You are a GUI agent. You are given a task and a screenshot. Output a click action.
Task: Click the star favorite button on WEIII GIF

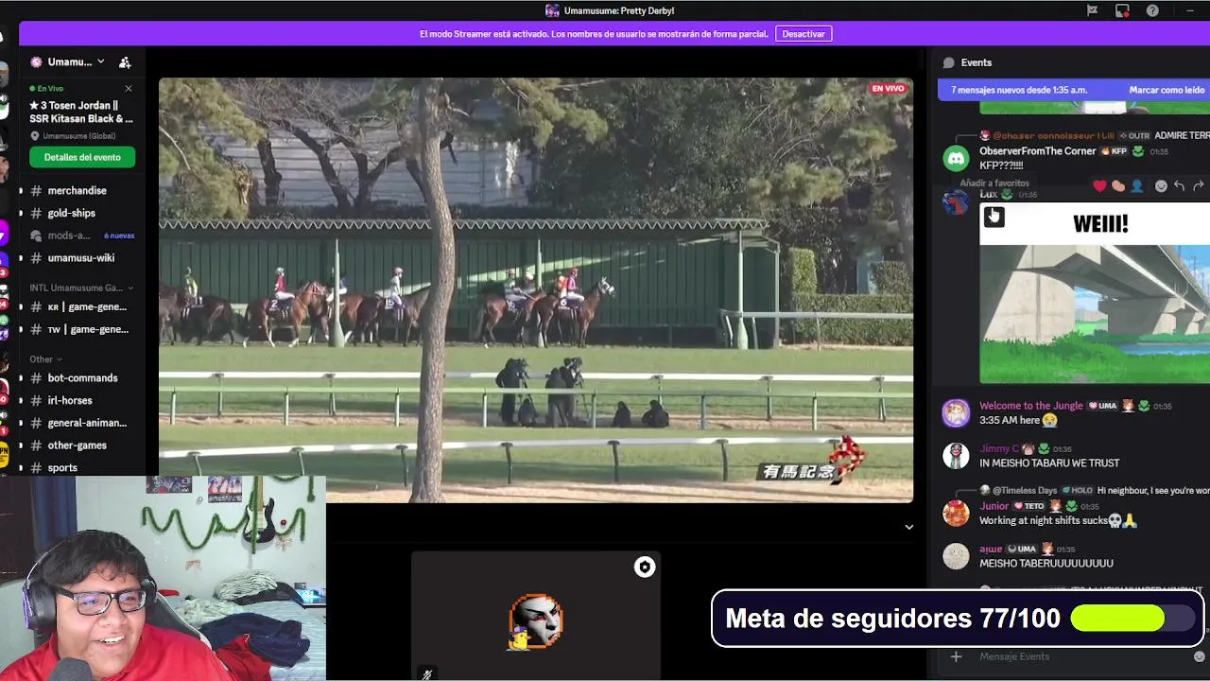tap(994, 217)
